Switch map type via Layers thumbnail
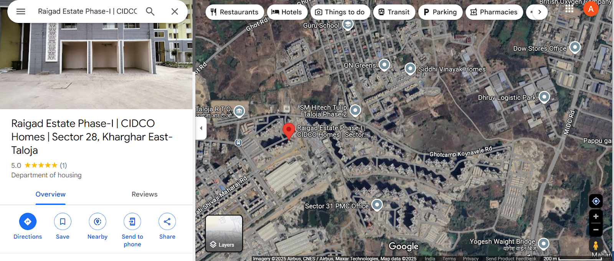 click(224, 233)
